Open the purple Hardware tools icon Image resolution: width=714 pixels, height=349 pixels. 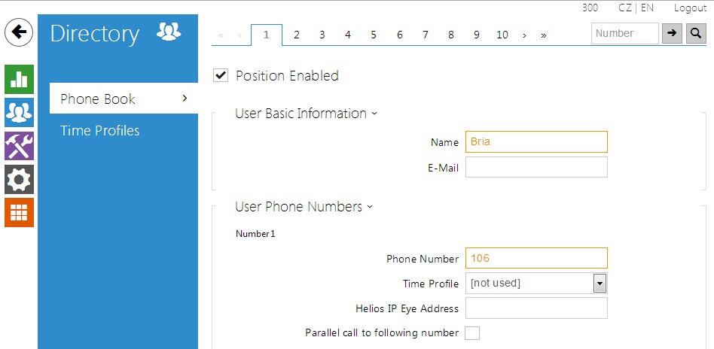coord(19,146)
